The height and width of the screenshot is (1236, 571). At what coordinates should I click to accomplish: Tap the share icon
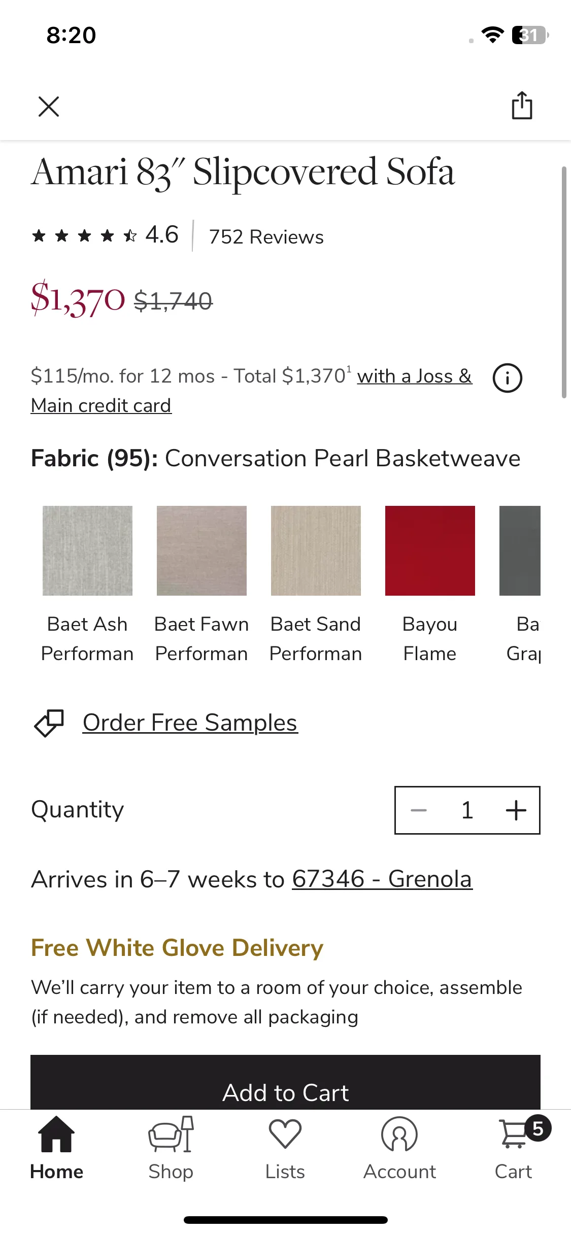(x=522, y=106)
